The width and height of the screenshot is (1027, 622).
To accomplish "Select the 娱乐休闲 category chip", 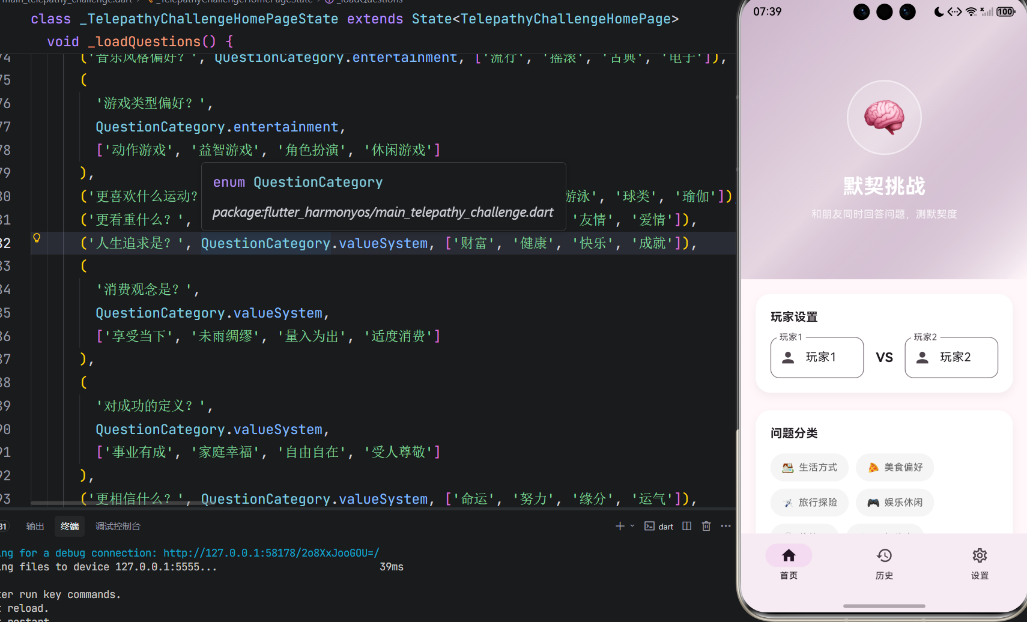I will (x=895, y=503).
